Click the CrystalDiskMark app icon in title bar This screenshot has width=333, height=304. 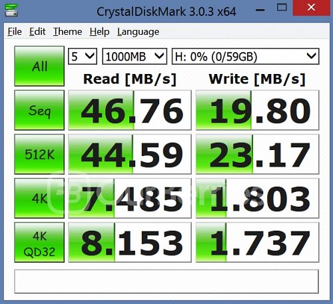click(x=11, y=10)
